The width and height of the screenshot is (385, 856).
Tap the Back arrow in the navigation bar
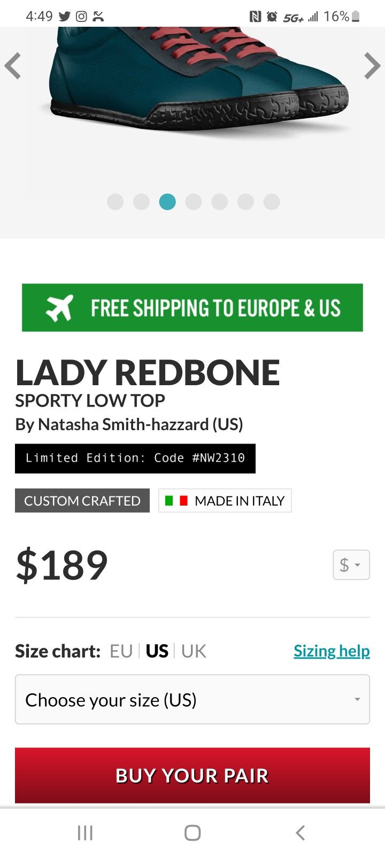299,832
